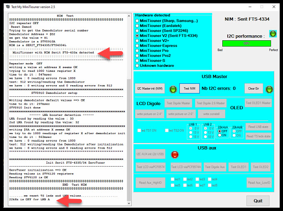Image resolution: width=283 pixels, height=211 pixels.
Task: Run the Test NIM button
Action: pyautogui.click(x=189, y=88)
